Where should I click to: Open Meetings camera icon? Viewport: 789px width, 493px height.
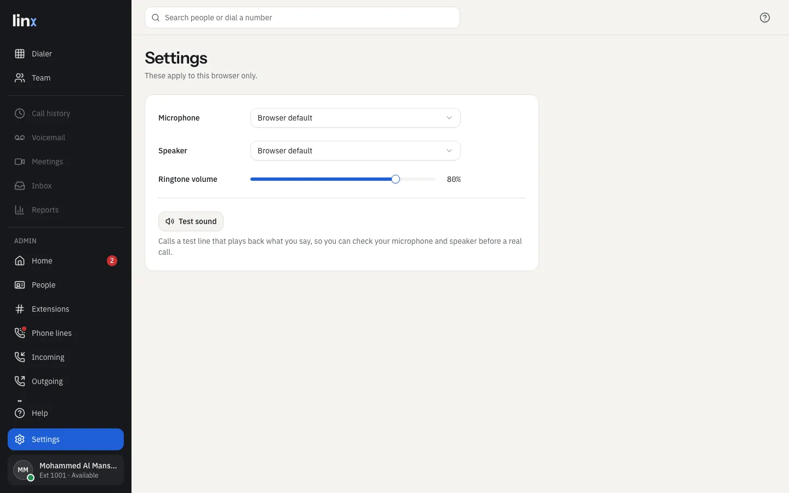tap(20, 162)
